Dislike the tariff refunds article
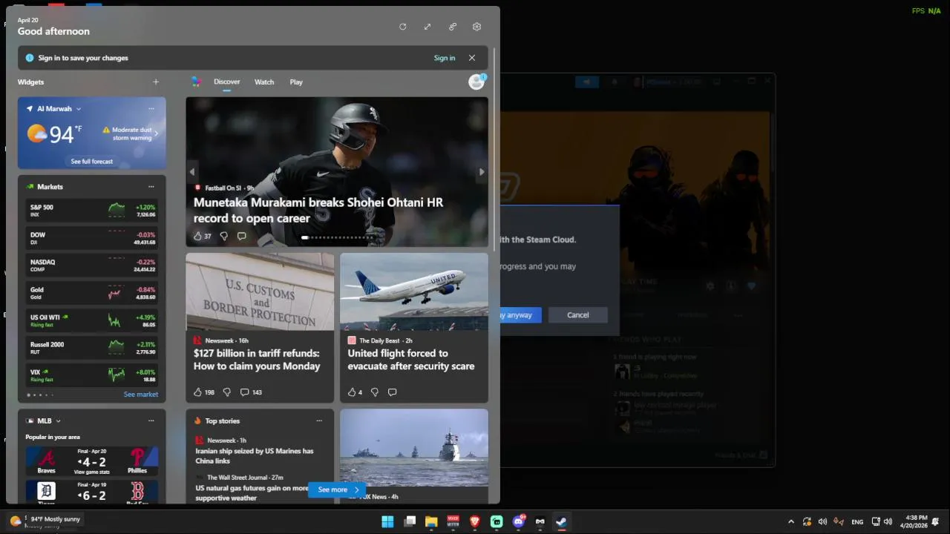Viewport: 950px width, 534px height. 226,392
